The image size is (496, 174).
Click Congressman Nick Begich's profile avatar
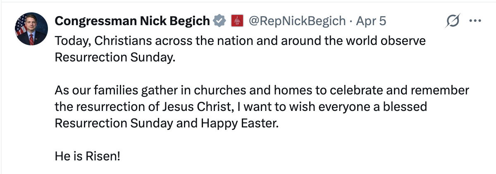tap(31, 29)
